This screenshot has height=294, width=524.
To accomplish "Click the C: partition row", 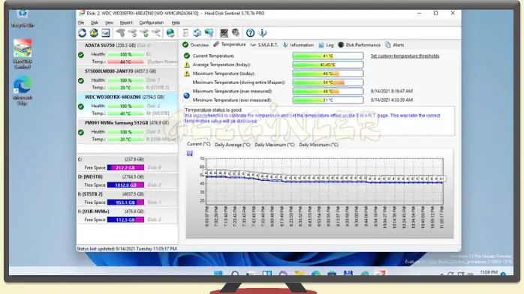I will [x=128, y=163].
